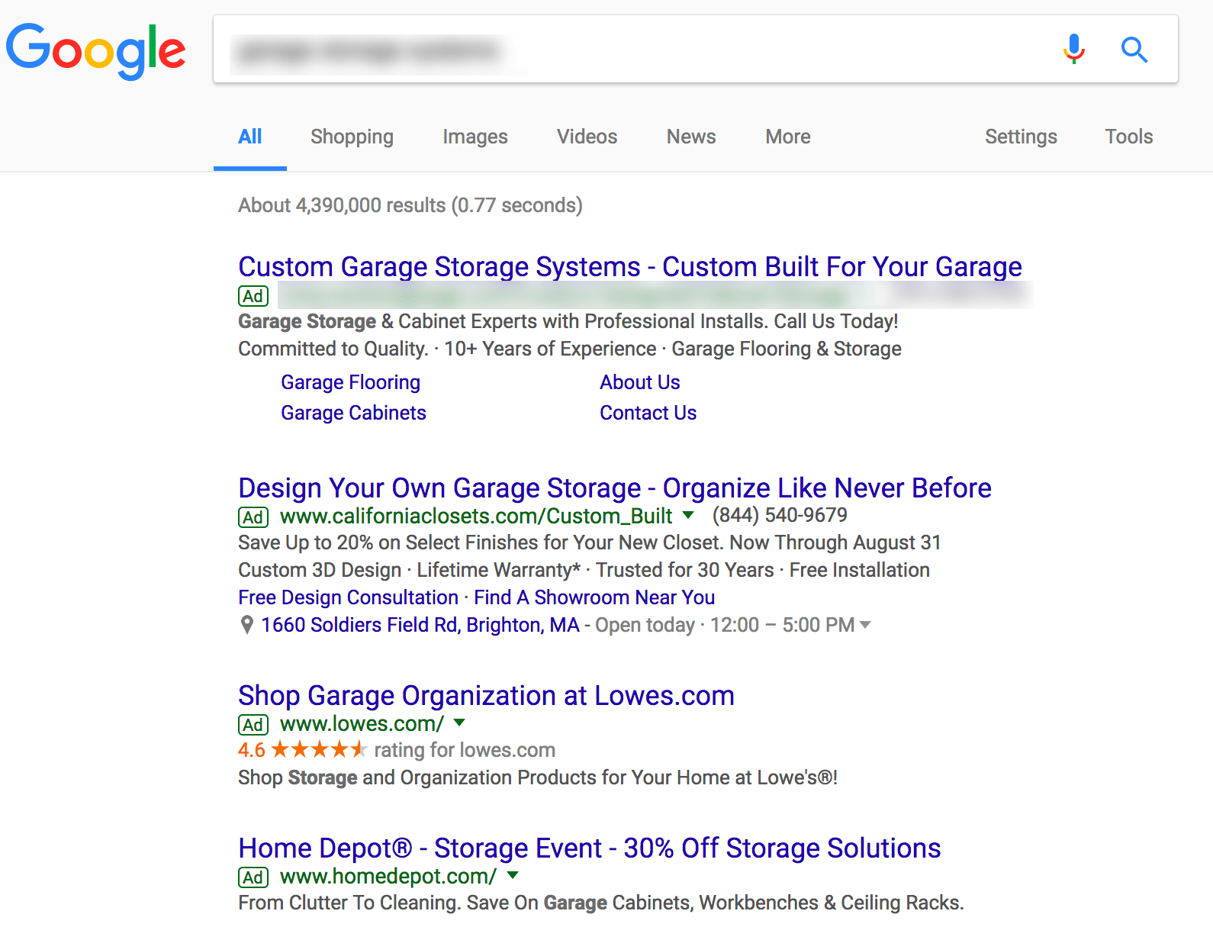The height and width of the screenshot is (940, 1213).
Task: Open the Shop Garage Organization at Lowes.com title
Action: pyautogui.click(x=486, y=695)
